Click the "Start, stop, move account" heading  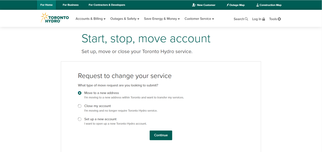tap(146, 38)
